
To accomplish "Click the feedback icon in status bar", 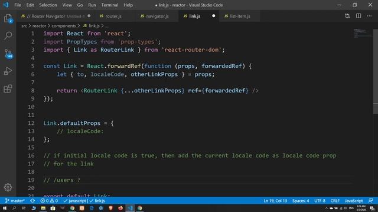I will pyautogui.click(x=371, y=201).
